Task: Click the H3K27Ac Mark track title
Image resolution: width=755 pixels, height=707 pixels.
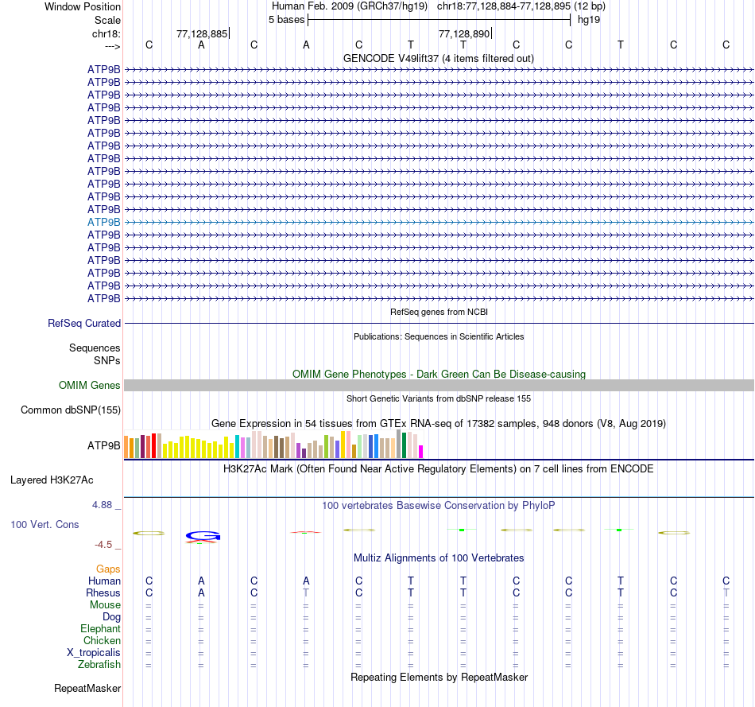Action: 438,469
